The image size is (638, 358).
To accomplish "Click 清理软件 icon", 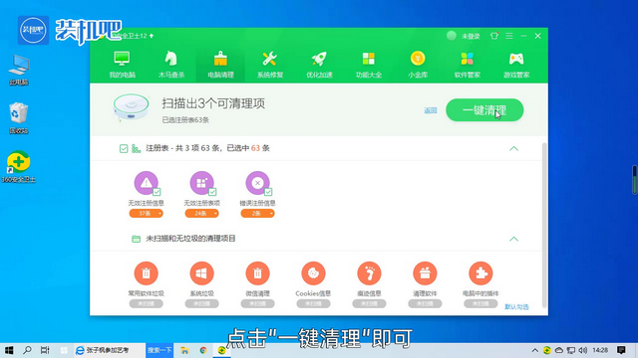I will (x=425, y=273).
